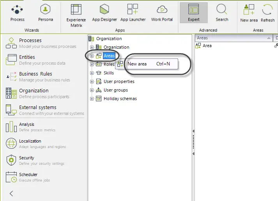
Task: Sort by the Areas column header
Action: 234,38
